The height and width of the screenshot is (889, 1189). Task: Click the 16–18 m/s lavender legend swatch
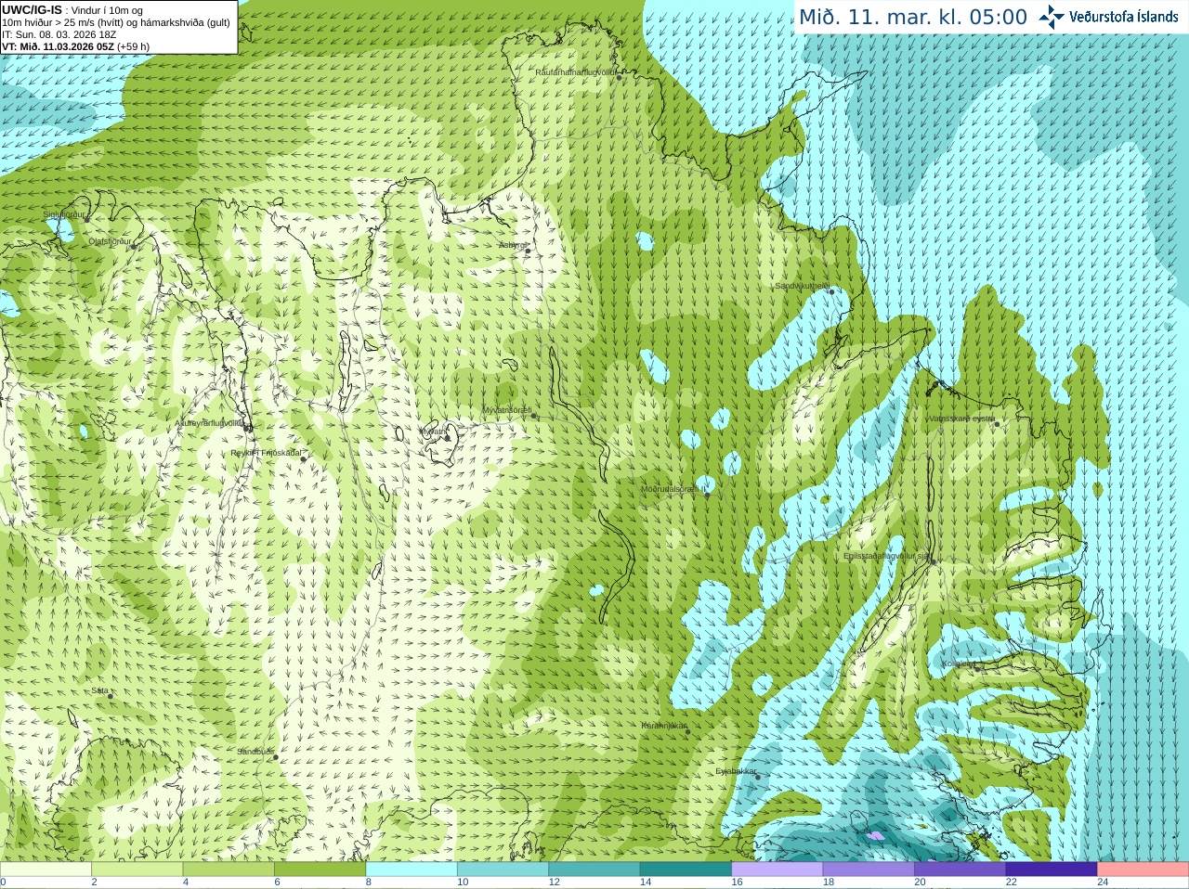[777, 870]
